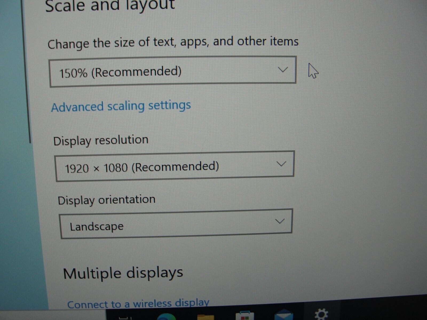Click the Multiple displays heading

[123, 273]
